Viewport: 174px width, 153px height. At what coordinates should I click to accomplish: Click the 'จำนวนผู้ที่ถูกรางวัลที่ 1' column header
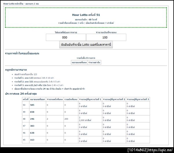(90, 99)
